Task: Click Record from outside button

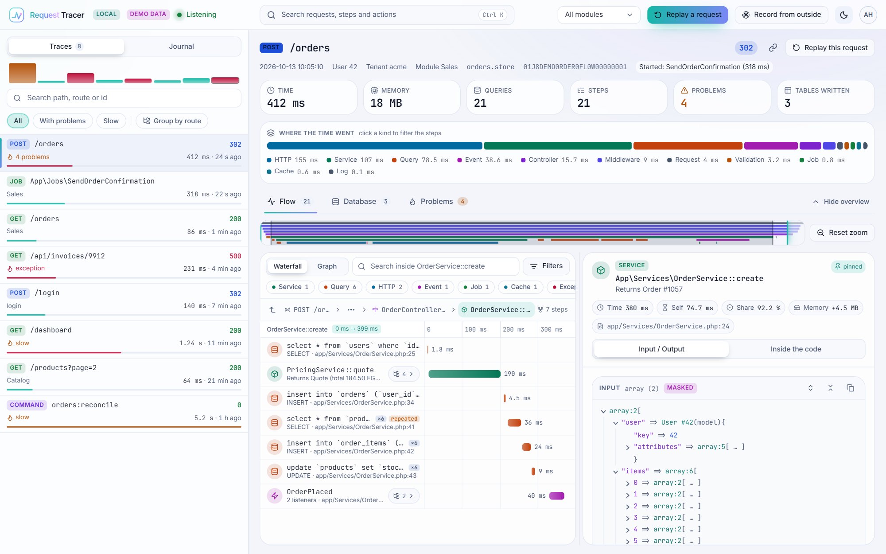Action: pos(781,15)
